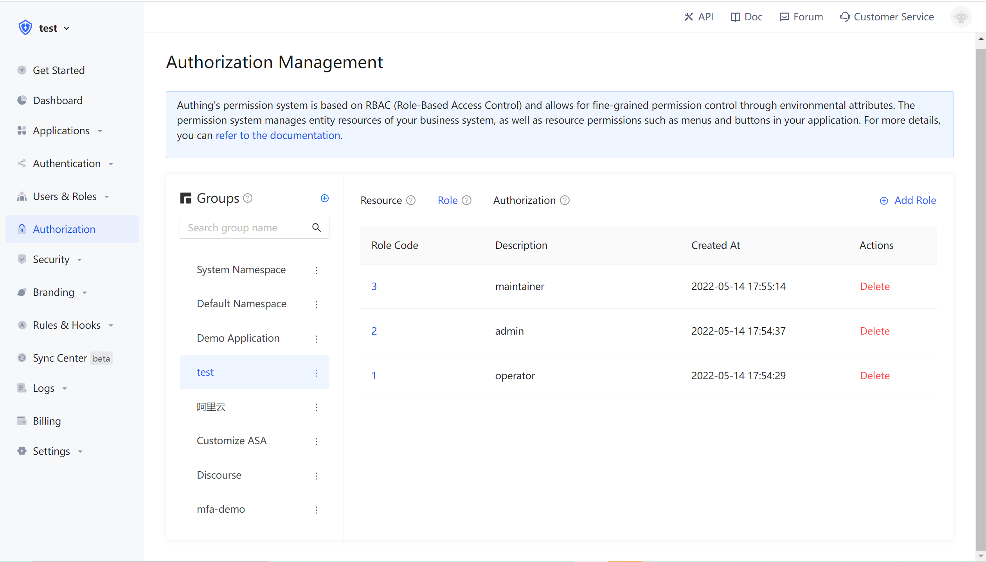Open API reference via the API icon
The width and height of the screenshot is (986, 562).
click(x=689, y=17)
